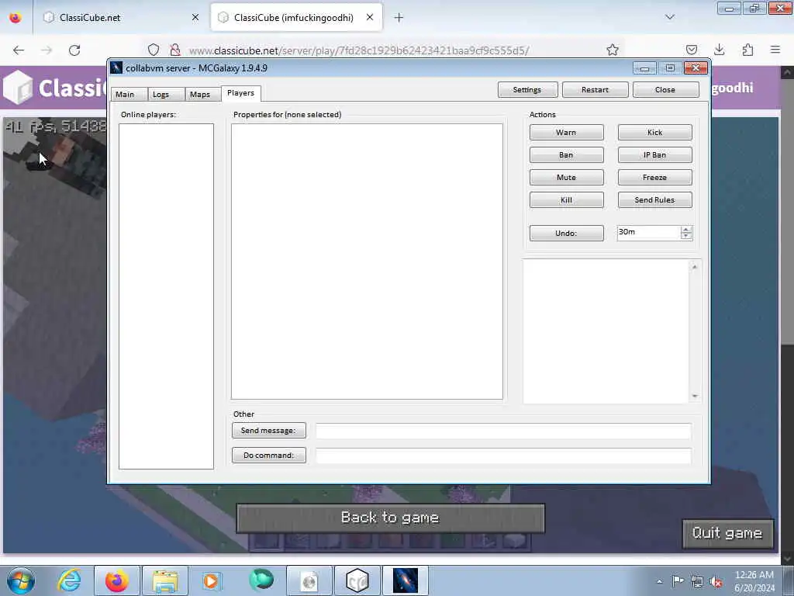
Task: Click the Do command: button
Action: (x=269, y=455)
